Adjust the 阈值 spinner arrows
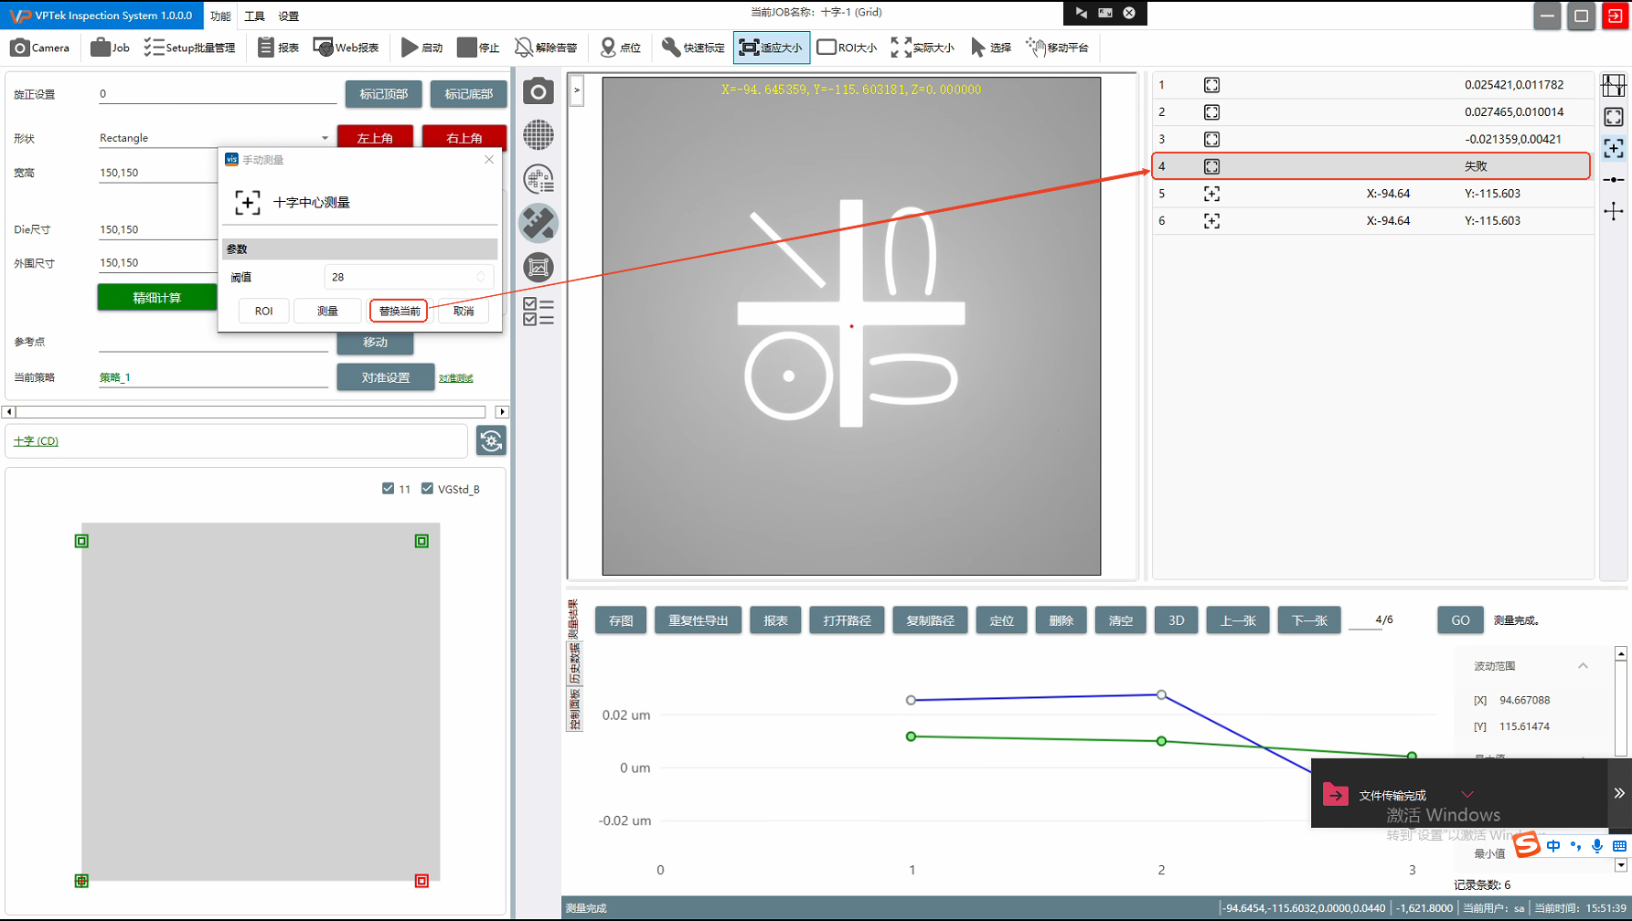 481,277
